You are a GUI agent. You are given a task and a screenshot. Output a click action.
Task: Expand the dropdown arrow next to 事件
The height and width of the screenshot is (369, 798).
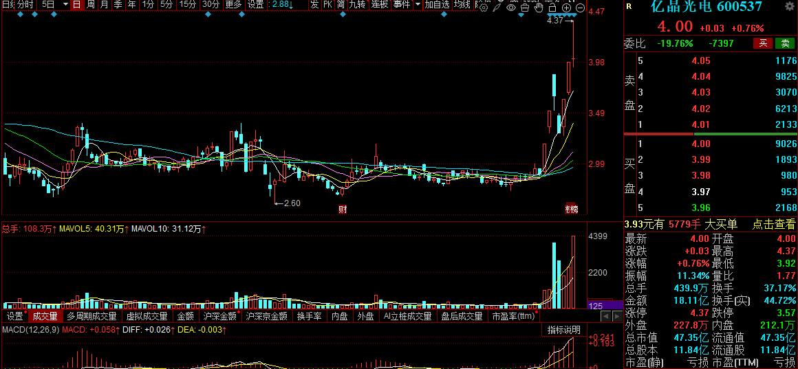(418, 5)
